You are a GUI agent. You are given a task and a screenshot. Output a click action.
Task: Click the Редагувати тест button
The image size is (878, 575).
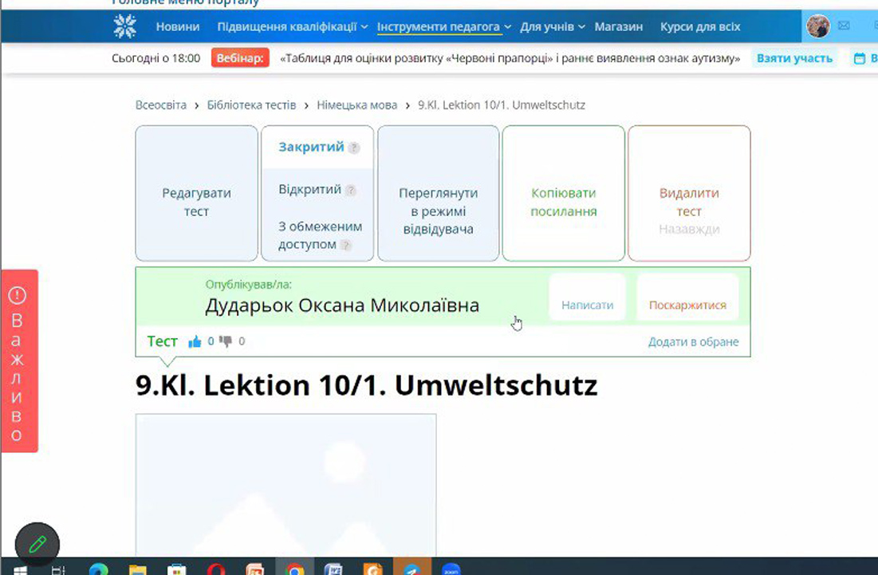(x=196, y=202)
